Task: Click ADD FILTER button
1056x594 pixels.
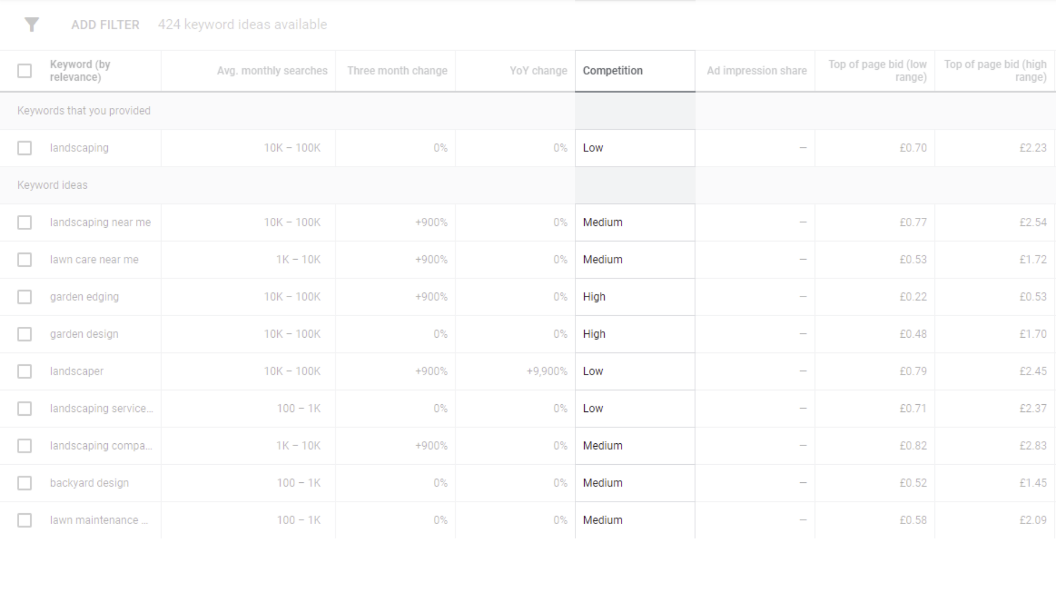Action: [105, 25]
